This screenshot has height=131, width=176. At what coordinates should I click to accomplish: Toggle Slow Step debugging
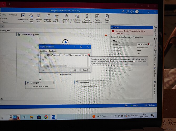31,18
